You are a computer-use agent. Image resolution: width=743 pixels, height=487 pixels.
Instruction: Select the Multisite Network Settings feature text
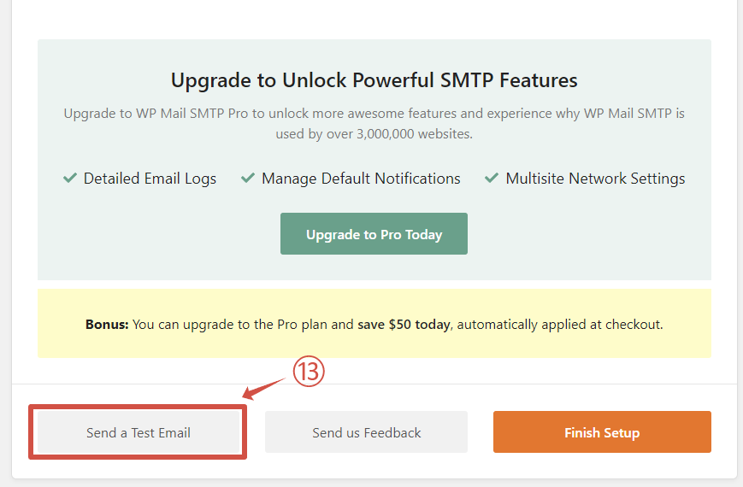pos(595,179)
